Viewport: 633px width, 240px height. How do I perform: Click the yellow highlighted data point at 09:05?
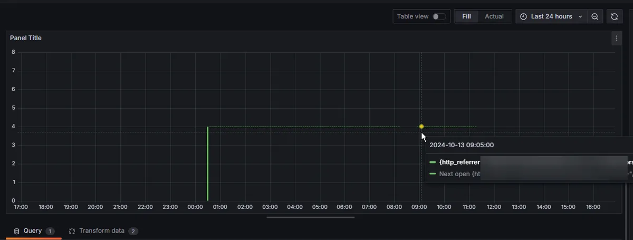pos(421,127)
